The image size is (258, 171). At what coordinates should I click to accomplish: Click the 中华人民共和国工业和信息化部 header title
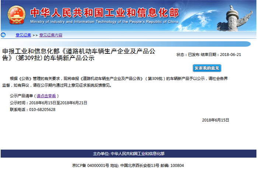pos(104,13)
